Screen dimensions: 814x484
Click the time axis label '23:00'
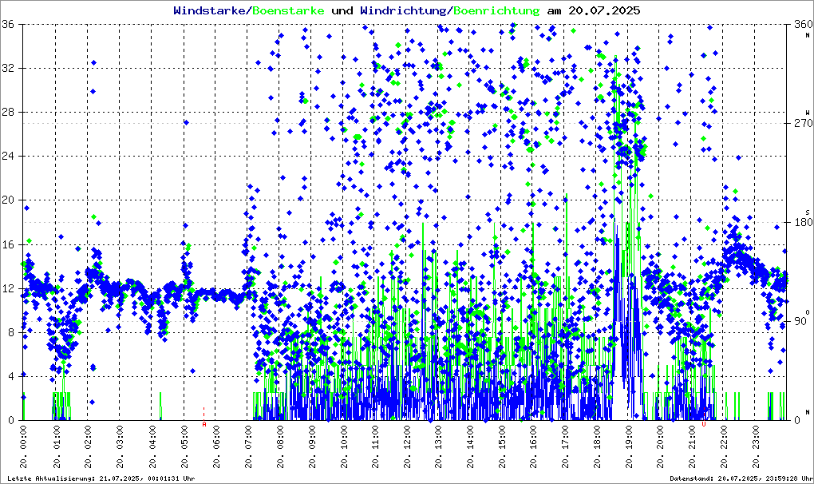click(x=757, y=438)
